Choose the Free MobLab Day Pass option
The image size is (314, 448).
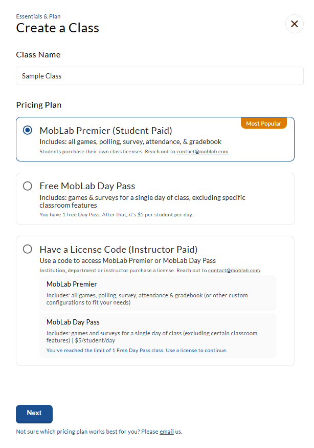point(28,186)
